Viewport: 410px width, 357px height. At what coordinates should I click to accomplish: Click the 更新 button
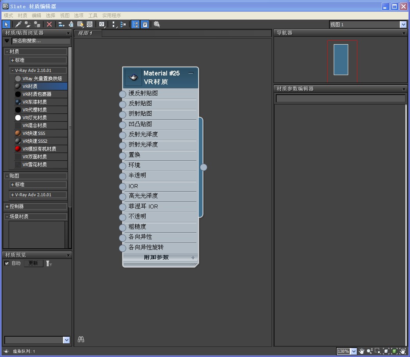[33, 263]
